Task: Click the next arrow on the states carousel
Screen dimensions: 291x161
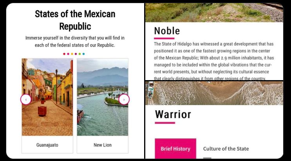Action: pos(124,100)
